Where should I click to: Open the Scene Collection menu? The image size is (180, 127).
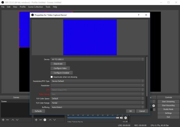tap(35, 7)
